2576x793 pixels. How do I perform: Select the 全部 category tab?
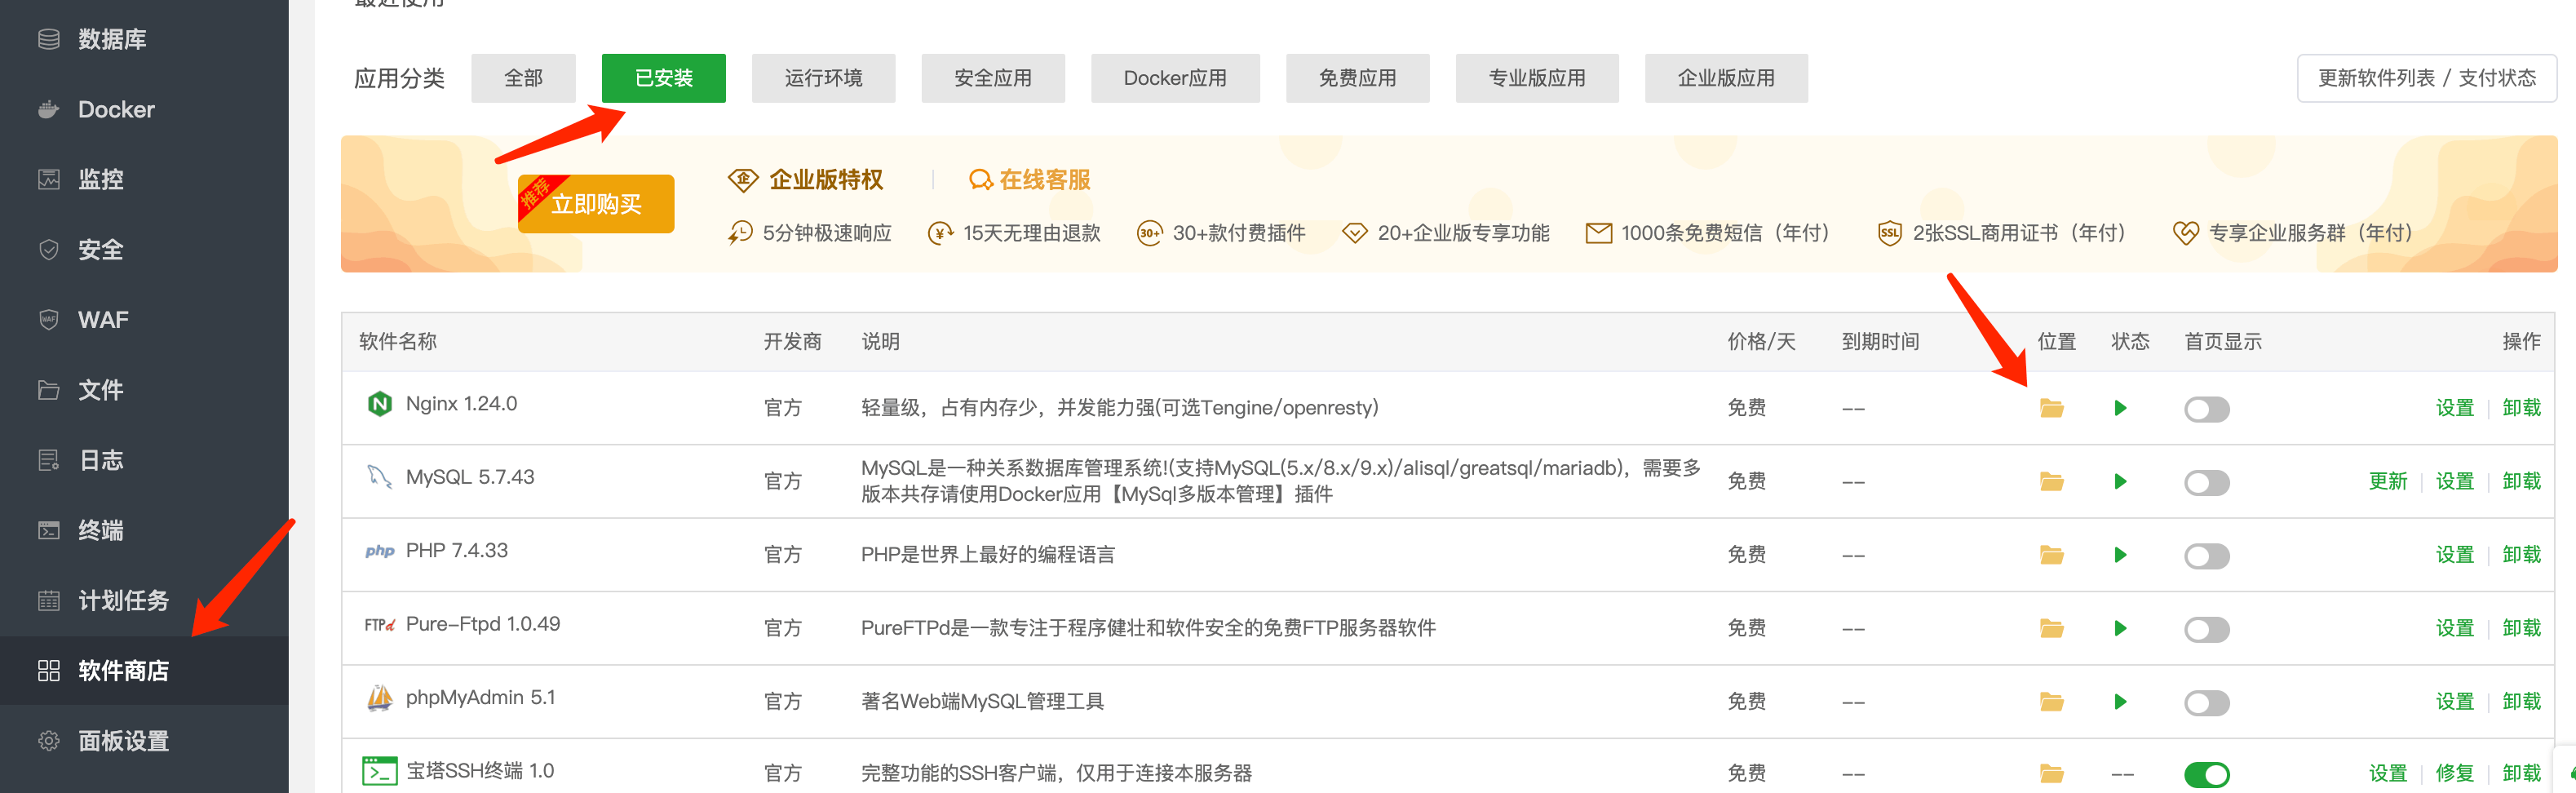[523, 78]
